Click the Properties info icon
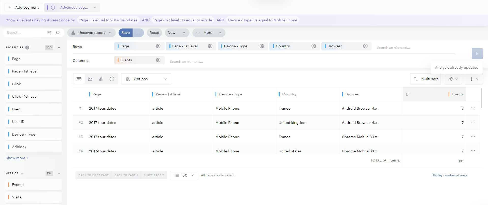 click(x=27, y=48)
